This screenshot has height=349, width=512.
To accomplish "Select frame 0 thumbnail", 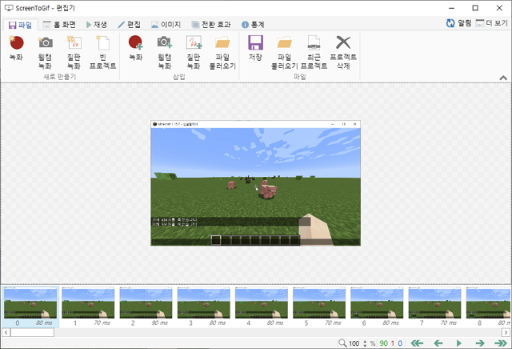I will [30, 307].
